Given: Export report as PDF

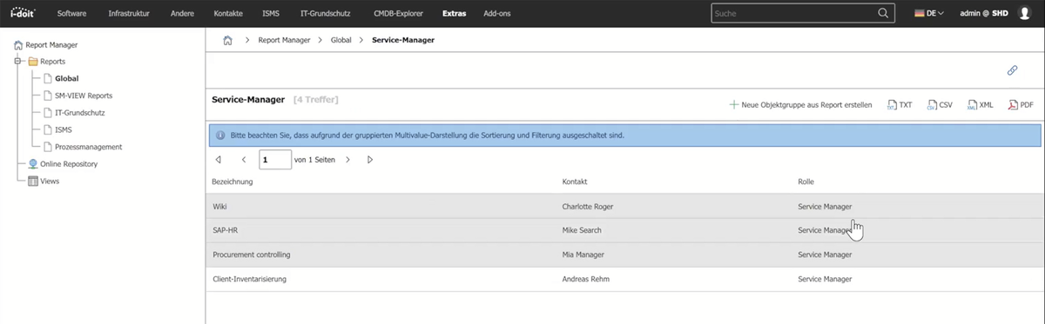Looking at the screenshot, I should click(x=1020, y=104).
